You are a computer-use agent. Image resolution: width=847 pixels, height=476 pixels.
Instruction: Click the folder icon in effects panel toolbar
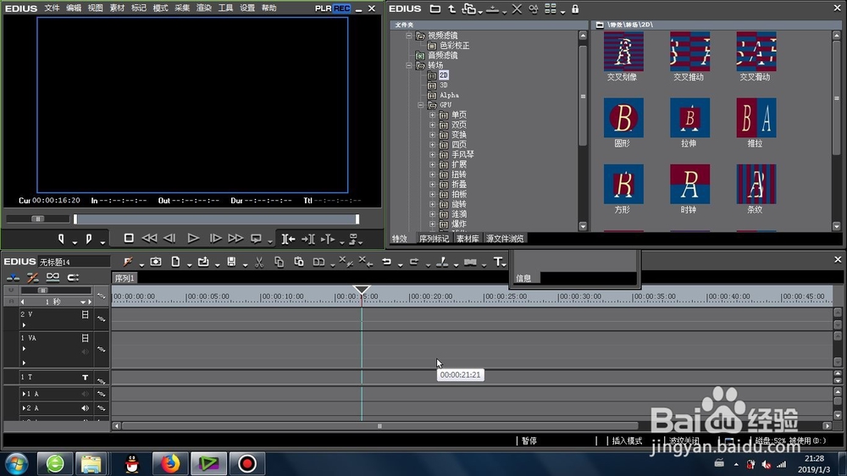click(x=435, y=8)
